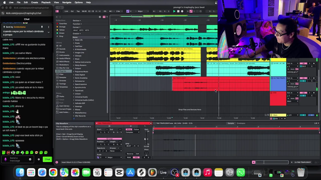The width and height of the screenshot is (321, 180).
Task: Toggle the Follow button in clip view
Action: [136, 129]
